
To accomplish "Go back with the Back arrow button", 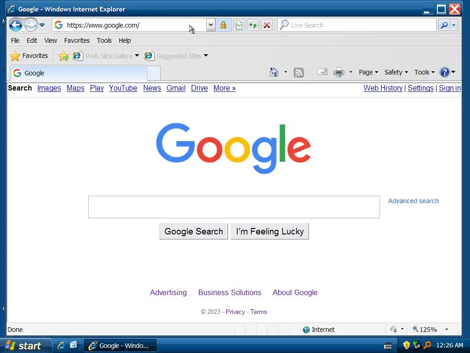I will [x=16, y=25].
